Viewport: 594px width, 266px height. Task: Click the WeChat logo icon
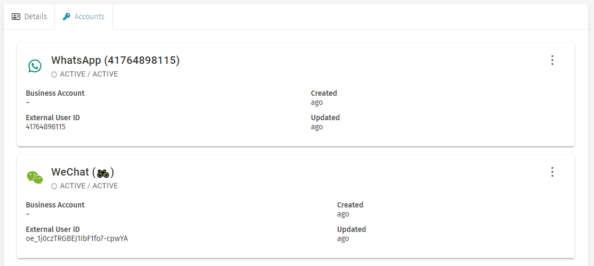[x=35, y=178]
